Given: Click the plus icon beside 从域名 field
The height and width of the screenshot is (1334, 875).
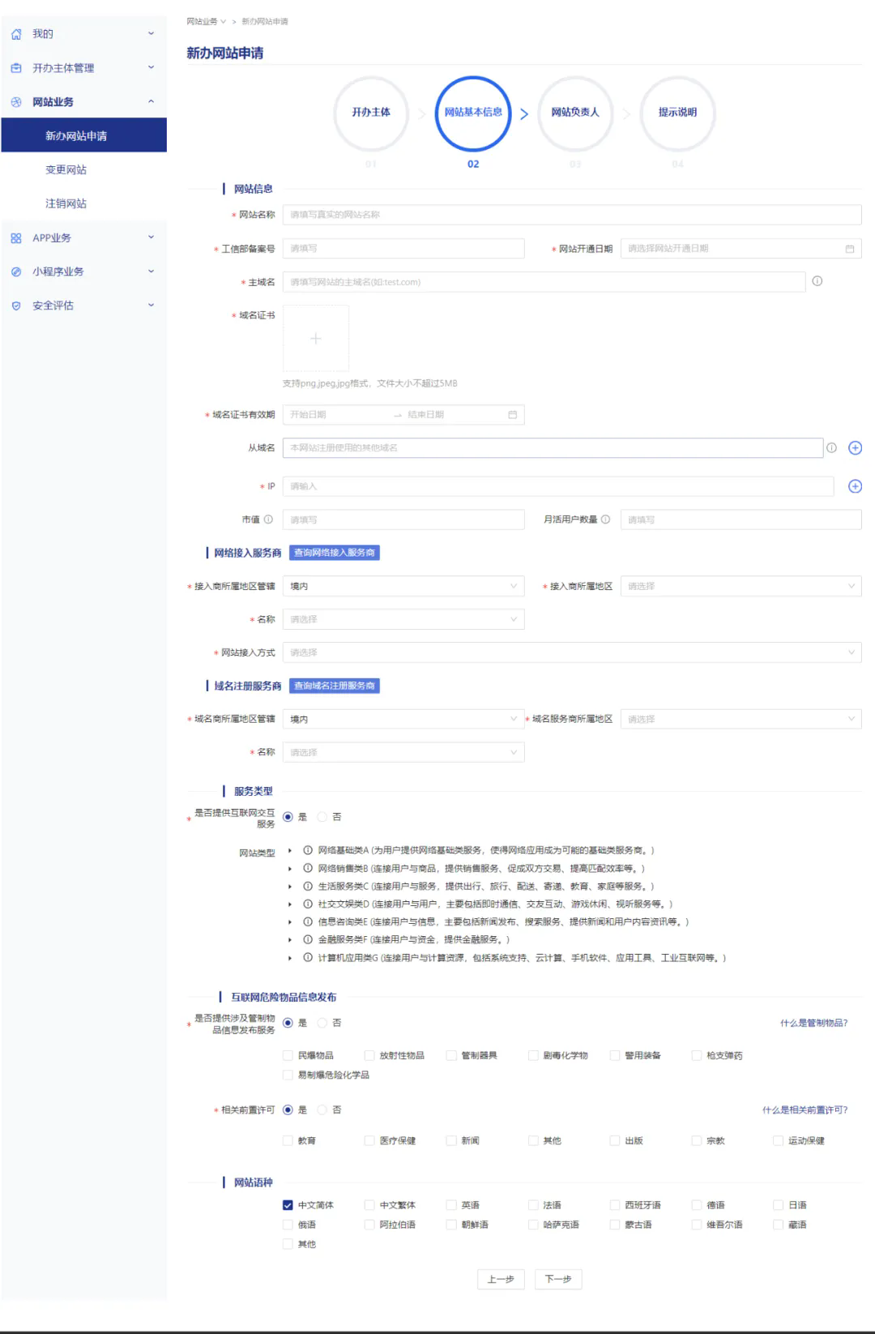Looking at the screenshot, I should [x=855, y=448].
